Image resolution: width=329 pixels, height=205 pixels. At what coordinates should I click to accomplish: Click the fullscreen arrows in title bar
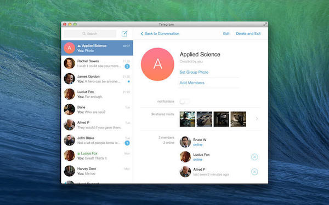point(265,24)
